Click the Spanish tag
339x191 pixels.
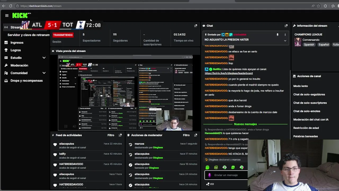point(309,45)
